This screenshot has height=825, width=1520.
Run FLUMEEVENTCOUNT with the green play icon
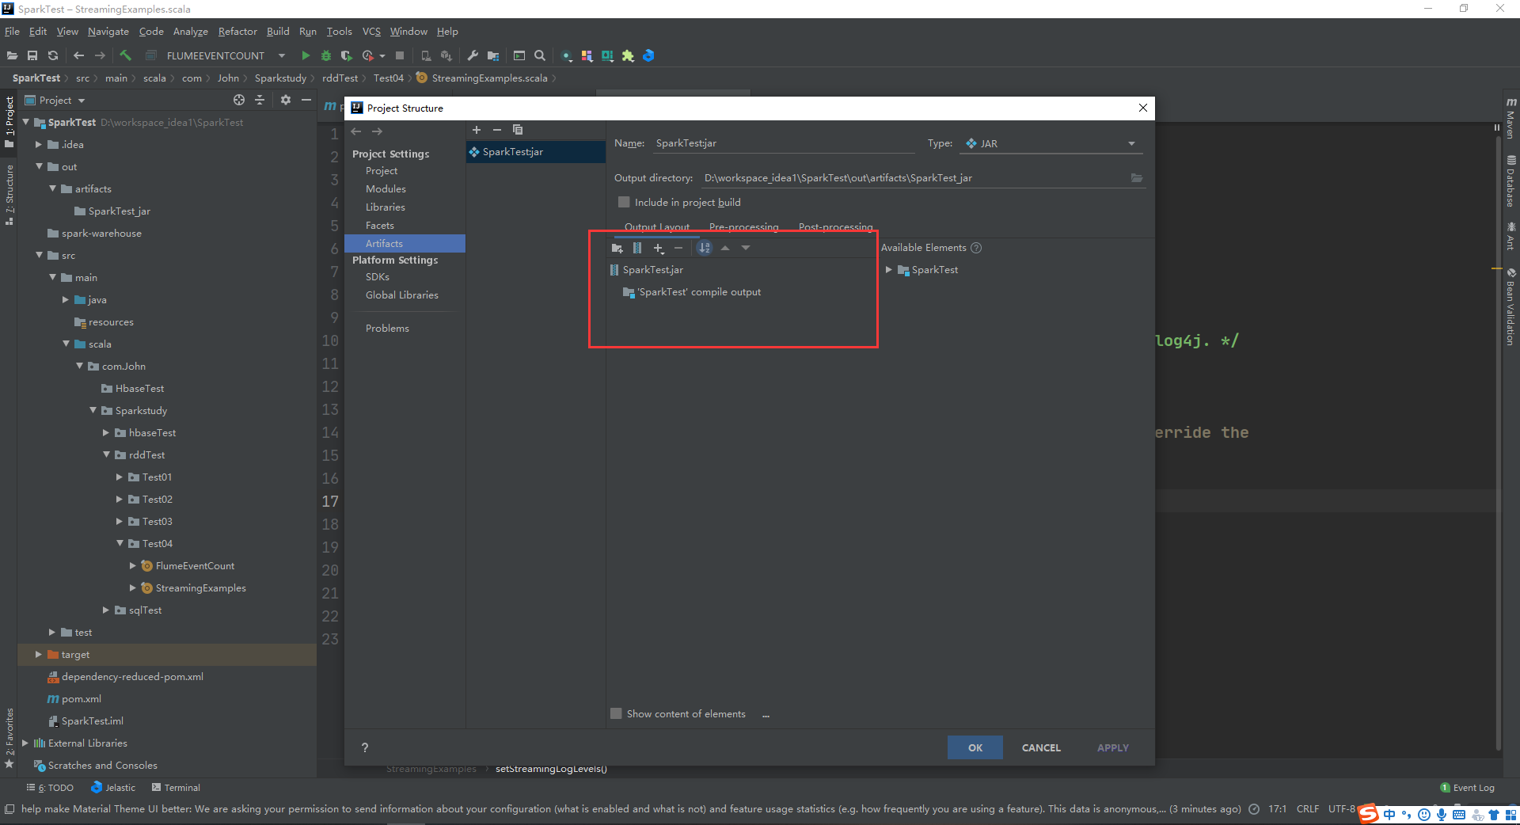click(x=306, y=55)
